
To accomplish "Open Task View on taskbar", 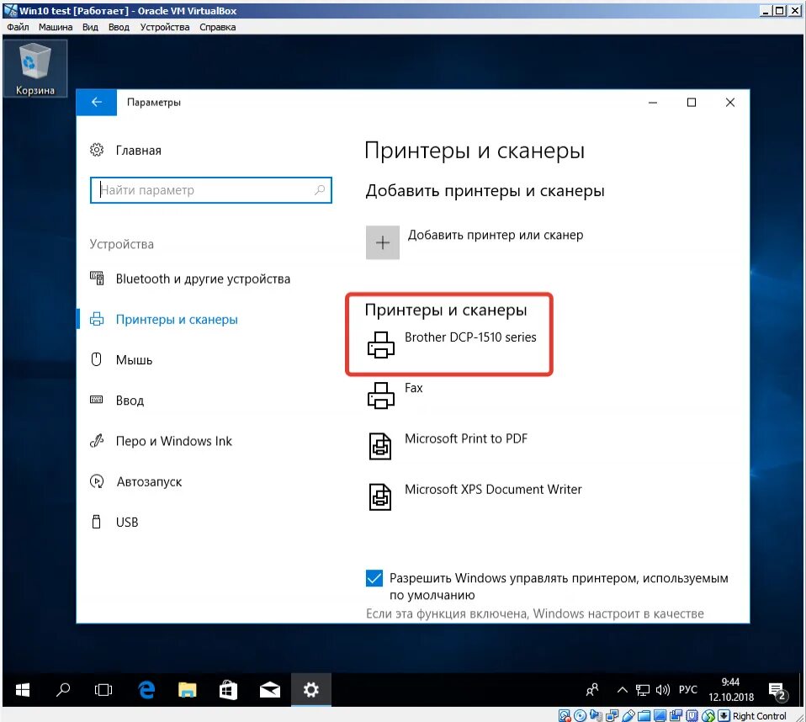I will click(x=103, y=690).
